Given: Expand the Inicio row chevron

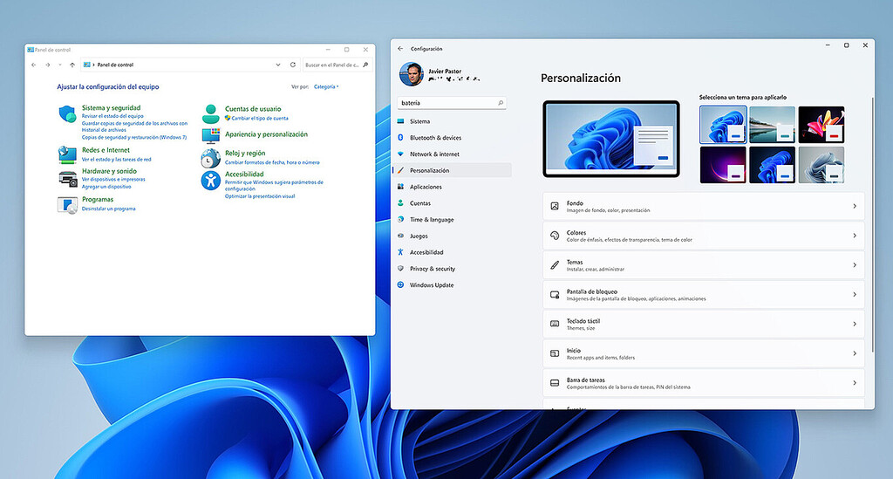Looking at the screenshot, I should pos(855,353).
